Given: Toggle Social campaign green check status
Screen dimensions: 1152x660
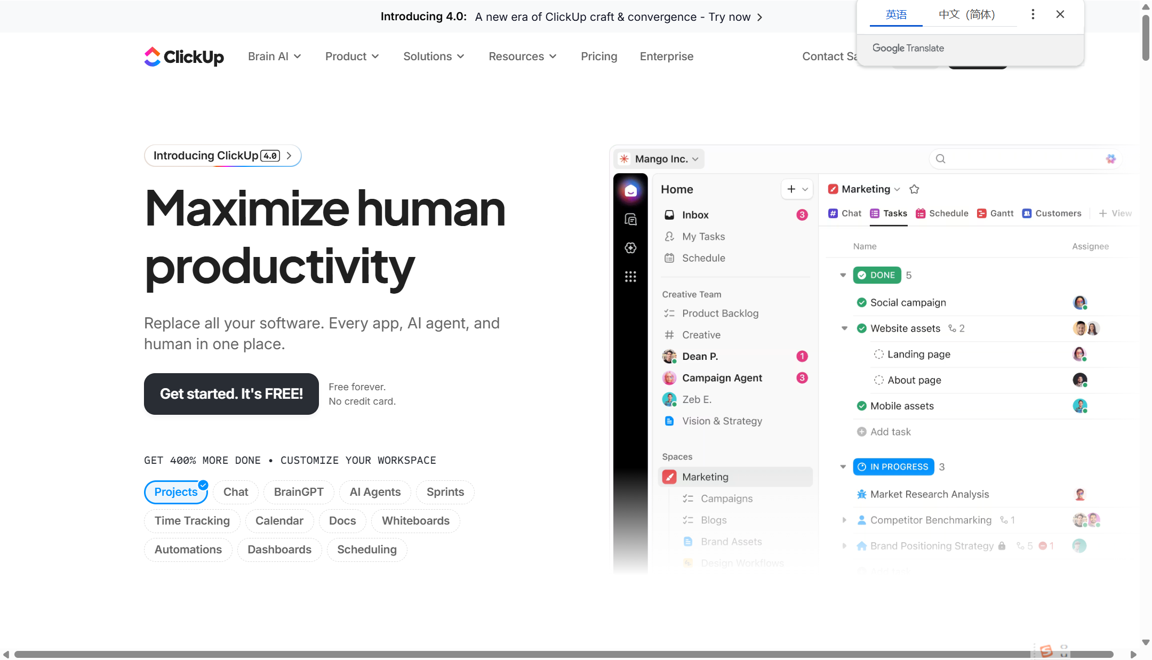Looking at the screenshot, I should (861, 302).
